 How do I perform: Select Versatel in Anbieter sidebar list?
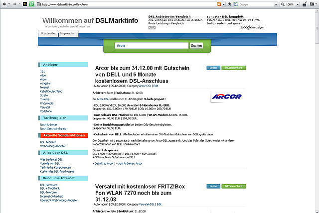pos(45,107)
